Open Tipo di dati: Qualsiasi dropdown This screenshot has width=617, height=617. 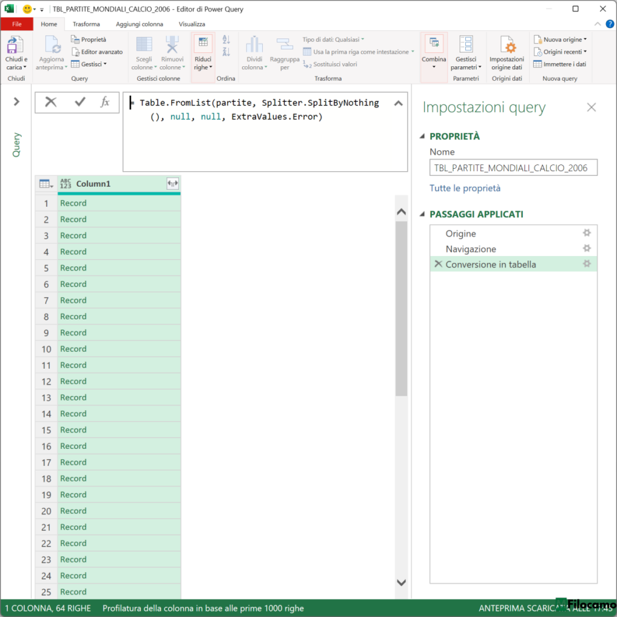(x=333, y=39)
